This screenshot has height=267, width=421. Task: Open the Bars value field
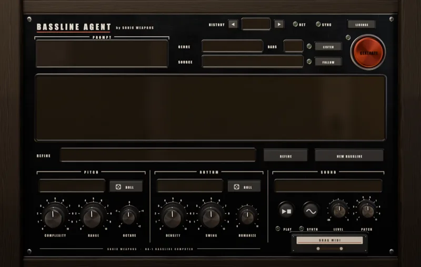click(x=293, y=46)
